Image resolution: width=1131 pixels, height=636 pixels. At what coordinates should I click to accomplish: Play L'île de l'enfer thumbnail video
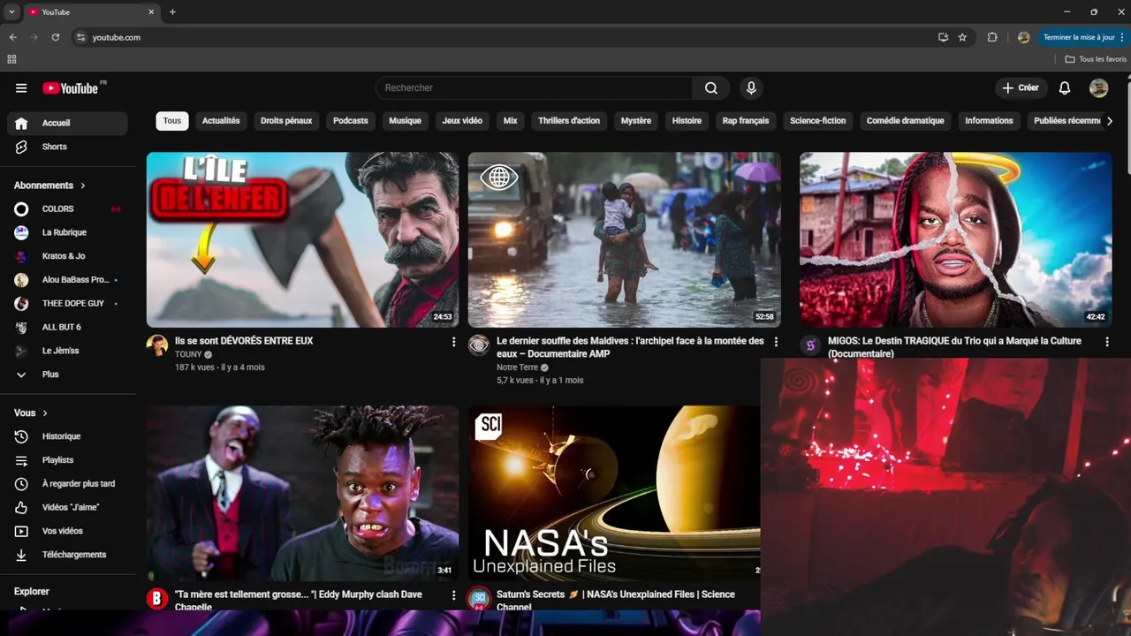point(303,239)
